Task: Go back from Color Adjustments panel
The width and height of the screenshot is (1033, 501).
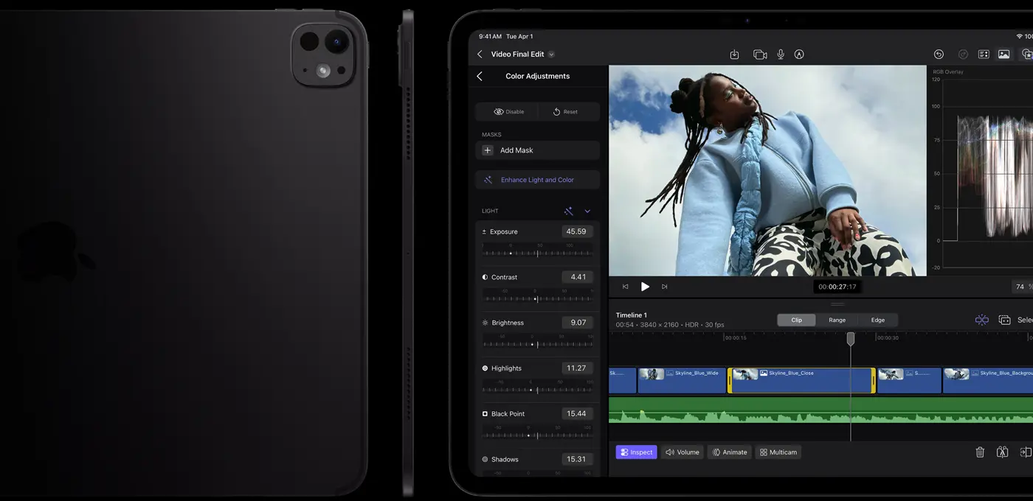Action: (x=480, y=77)
